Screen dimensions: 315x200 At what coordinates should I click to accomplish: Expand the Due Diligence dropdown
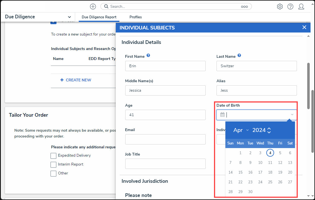69,17
